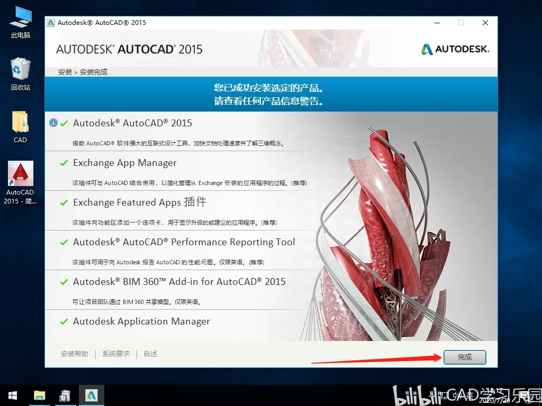542x406 pixels.
Task: Open the 安装帮助 installation help link
Action: (74, 354)
